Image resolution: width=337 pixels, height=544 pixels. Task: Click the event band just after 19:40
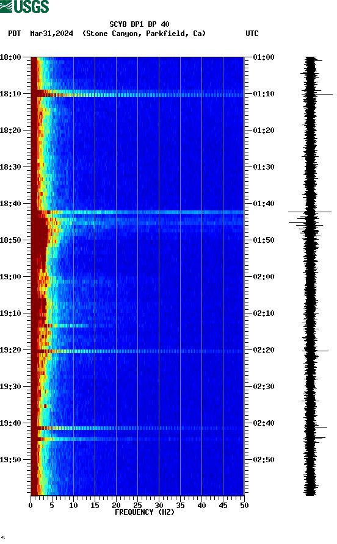pos(137,428)
